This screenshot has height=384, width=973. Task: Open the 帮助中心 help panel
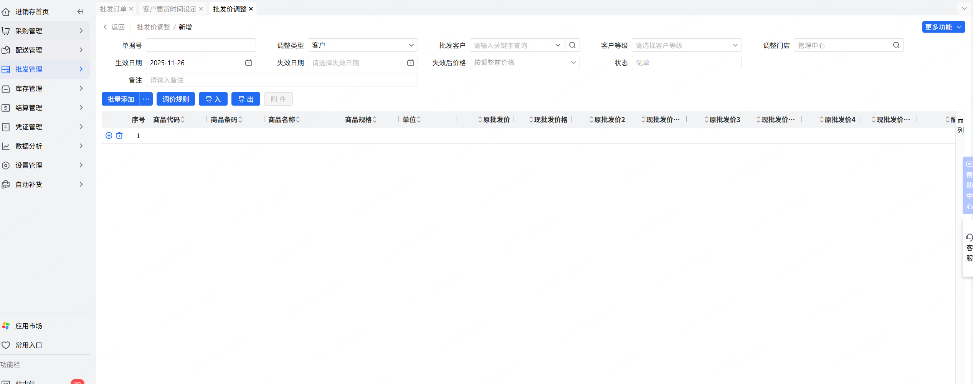pyautogui.click(x=969, y=185)
